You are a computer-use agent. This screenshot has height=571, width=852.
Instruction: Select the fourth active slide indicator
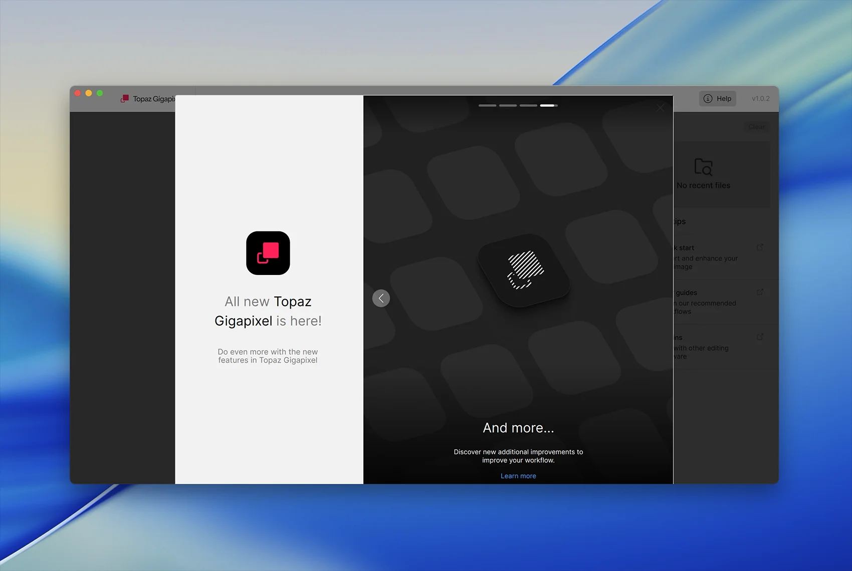point(549,106)
